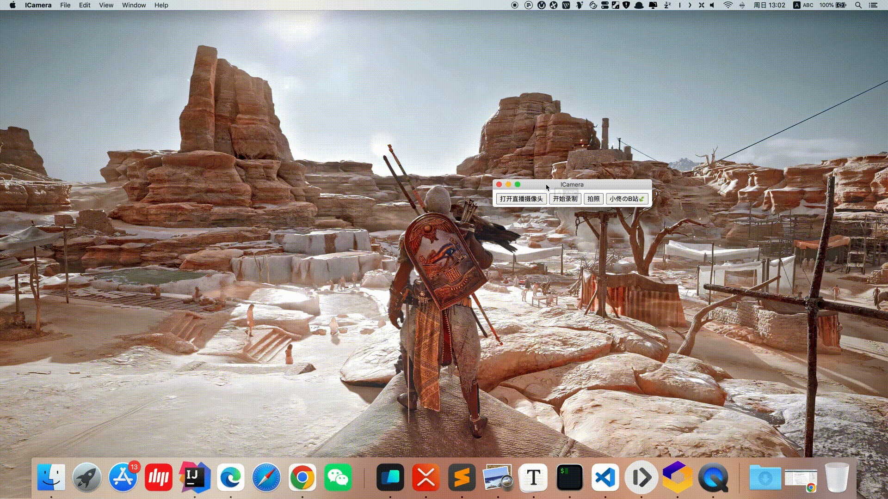Open Terminal from the dock
This screenshot has height=499, width=888.
click(x=569, y=477)
